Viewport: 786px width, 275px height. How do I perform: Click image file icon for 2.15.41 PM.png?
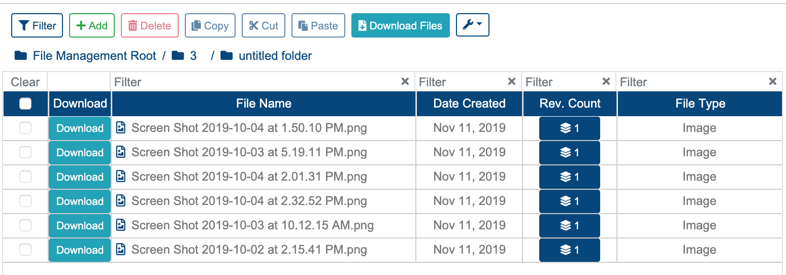(x=121, y=249)
